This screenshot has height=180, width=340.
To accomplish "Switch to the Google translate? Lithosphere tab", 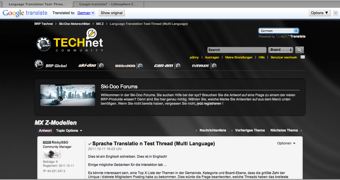I will click(108, 4).
